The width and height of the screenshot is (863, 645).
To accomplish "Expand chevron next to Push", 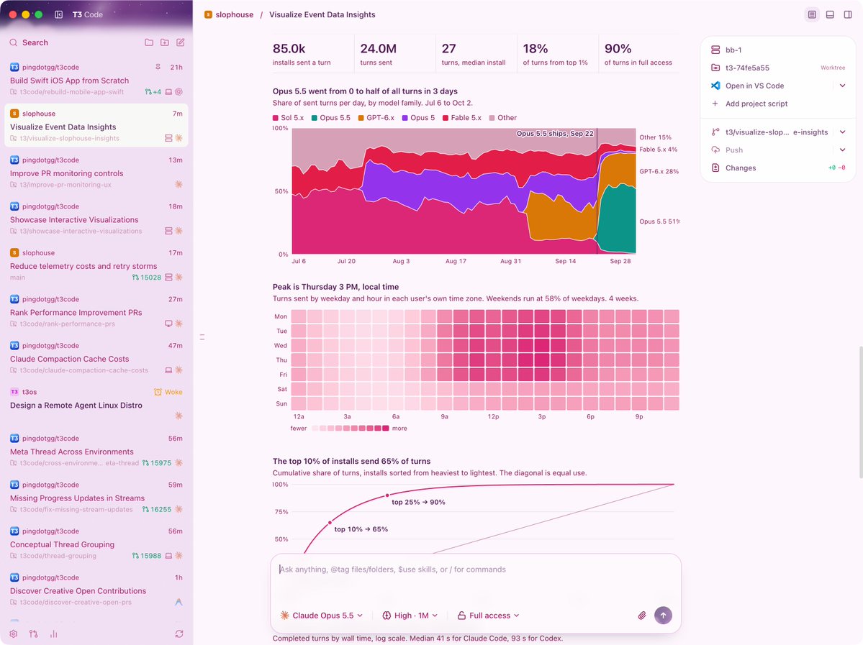I will point(842,150).
